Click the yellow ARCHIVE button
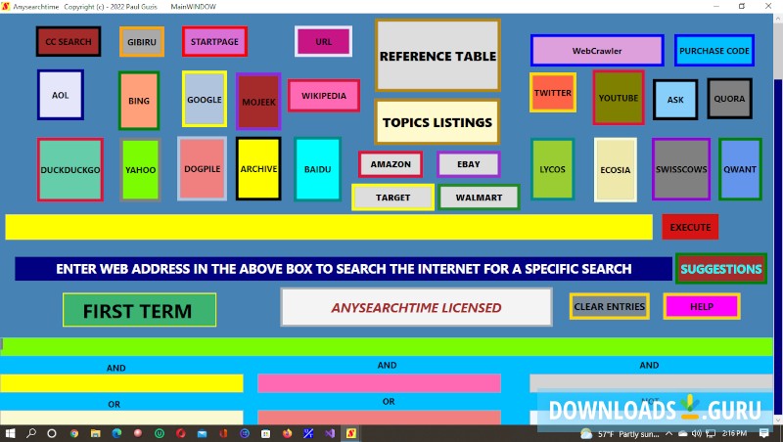 (258, 168)
